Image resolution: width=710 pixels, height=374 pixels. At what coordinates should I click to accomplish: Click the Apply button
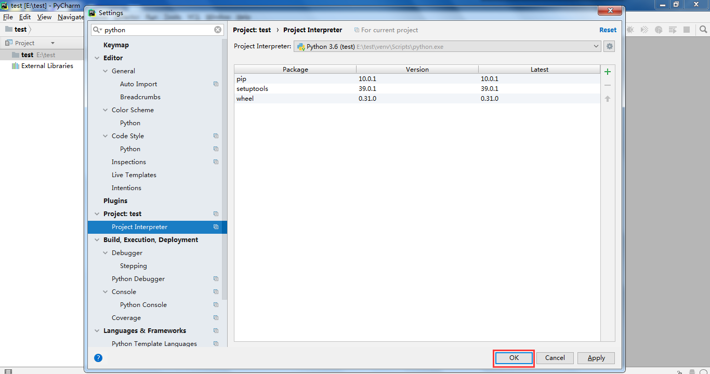(596, 358)
